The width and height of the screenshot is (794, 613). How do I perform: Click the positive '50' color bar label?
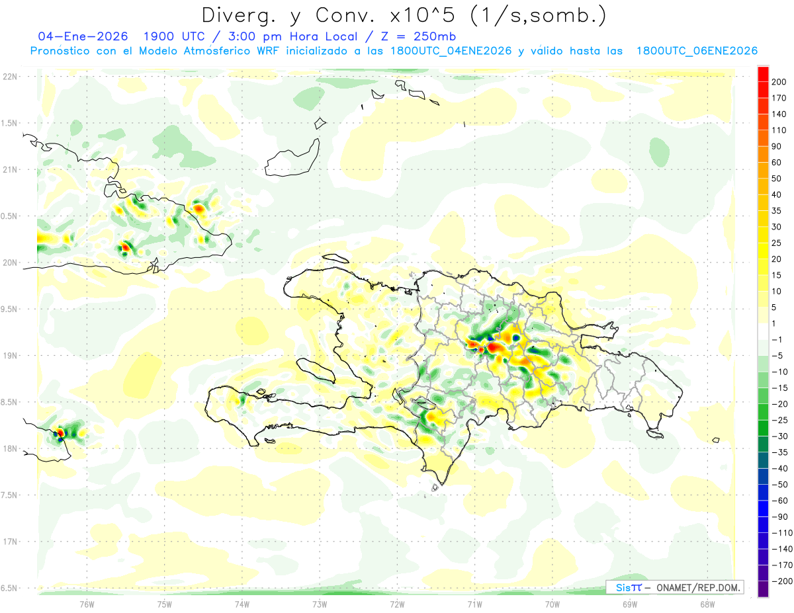coord(777,179)
